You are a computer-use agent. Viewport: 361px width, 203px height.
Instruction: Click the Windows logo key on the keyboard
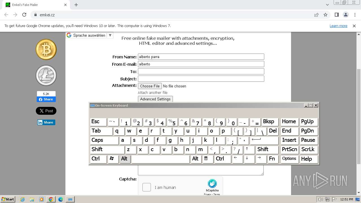(113, 159)
